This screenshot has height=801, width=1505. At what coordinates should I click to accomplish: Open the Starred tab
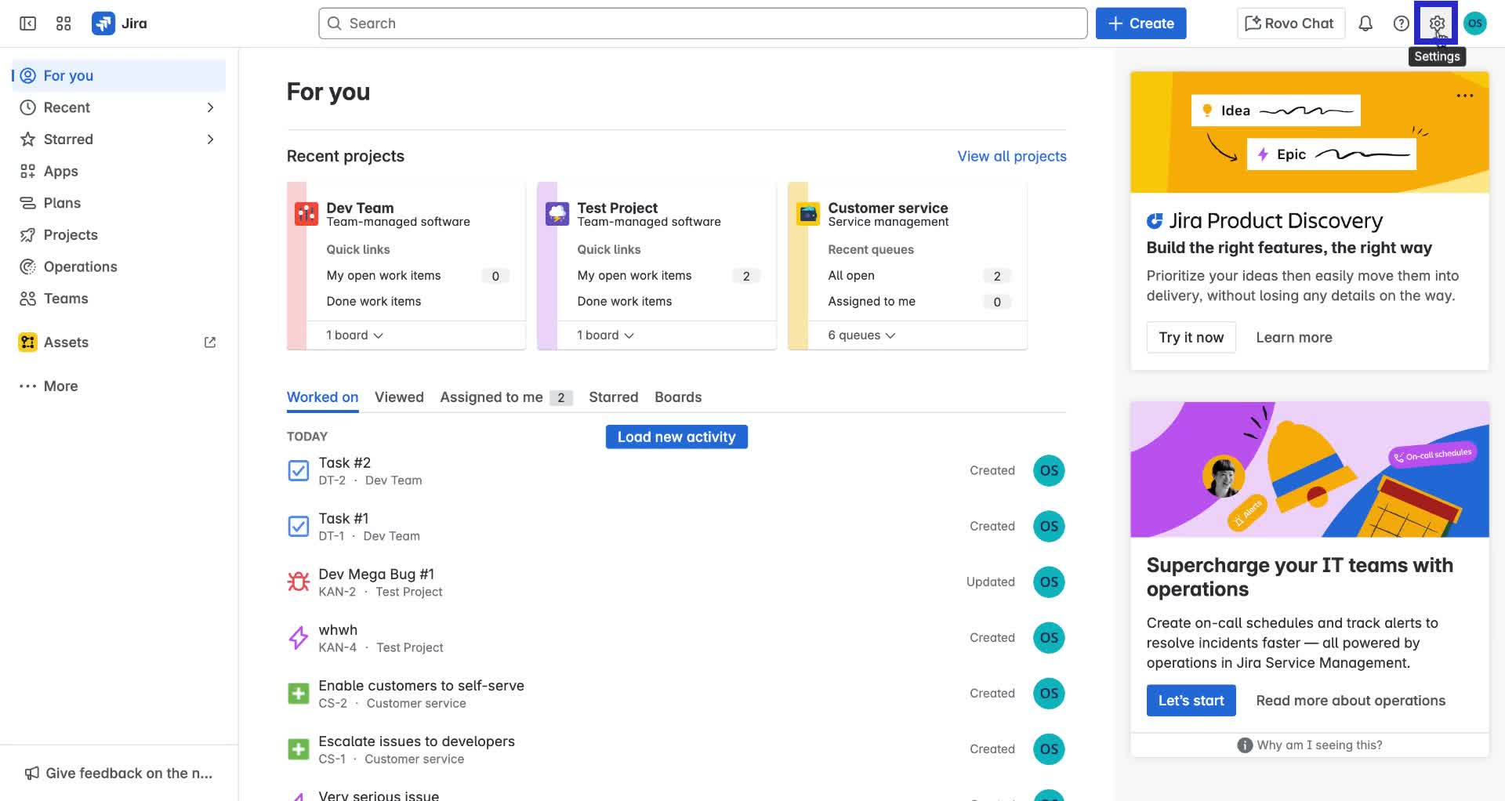(614, 397)
